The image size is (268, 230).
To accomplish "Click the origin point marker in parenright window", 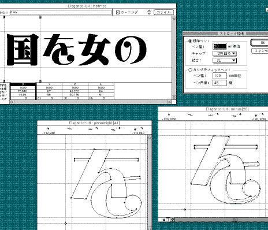I will tap(66, 223).
